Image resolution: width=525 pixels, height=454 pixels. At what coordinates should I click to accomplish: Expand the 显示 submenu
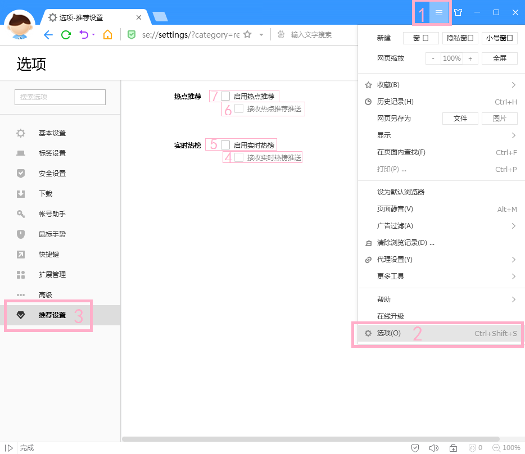tap(441, 135)
